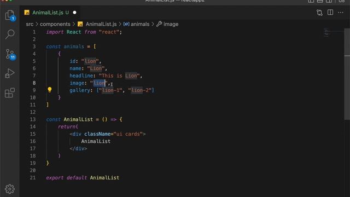Click the "lion-1" gallery string
This screenshot has width=350, height=197.
click(110, 90)
